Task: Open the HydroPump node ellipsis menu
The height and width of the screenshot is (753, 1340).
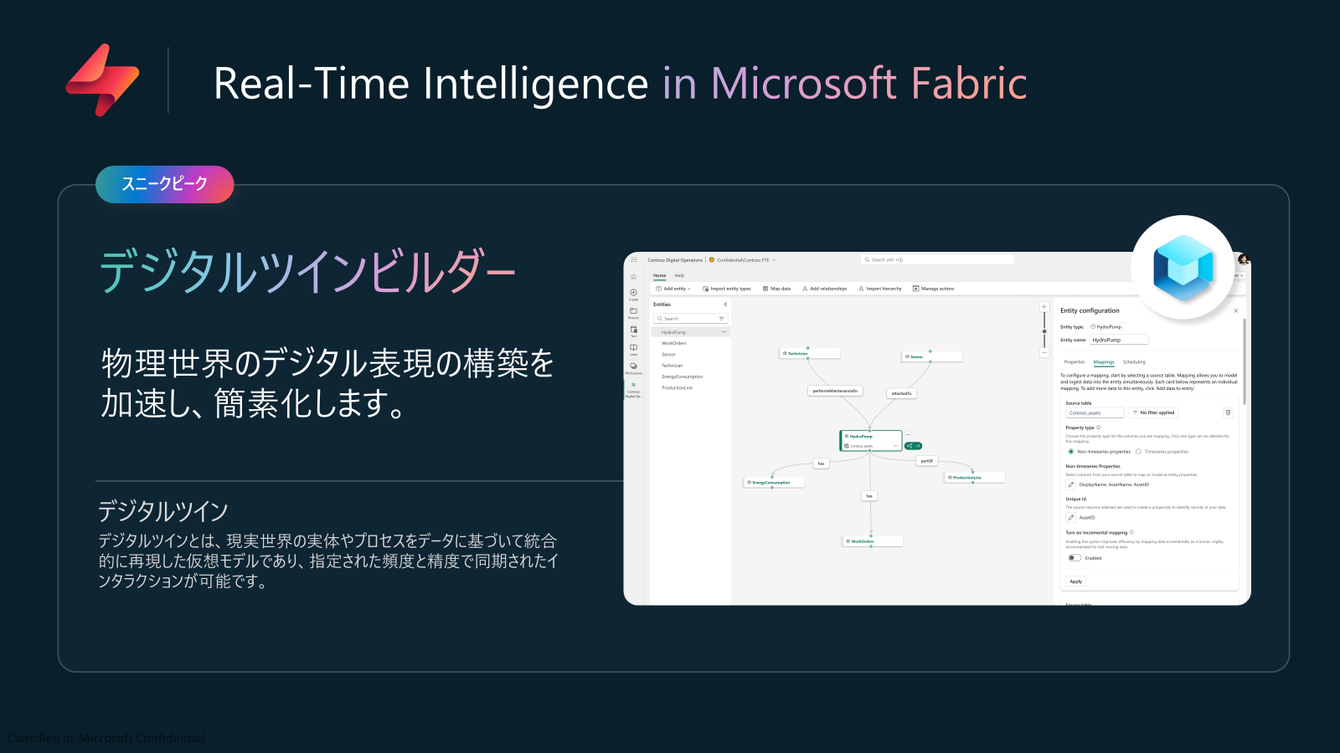Action: [x=908, y=434]
